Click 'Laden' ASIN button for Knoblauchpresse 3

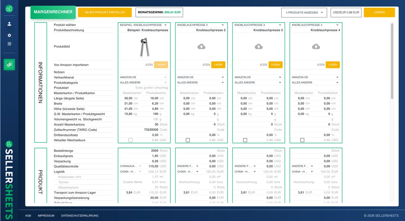[276, 65]
